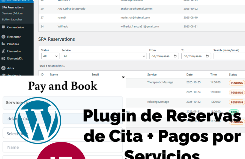Open the Elementor menu
The image size is (245, 159).
point(14,37)
